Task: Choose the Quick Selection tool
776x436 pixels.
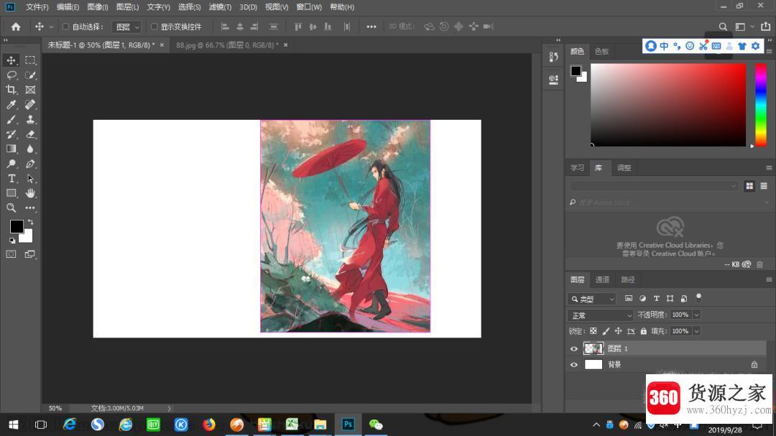Action: tap(30, 75)
